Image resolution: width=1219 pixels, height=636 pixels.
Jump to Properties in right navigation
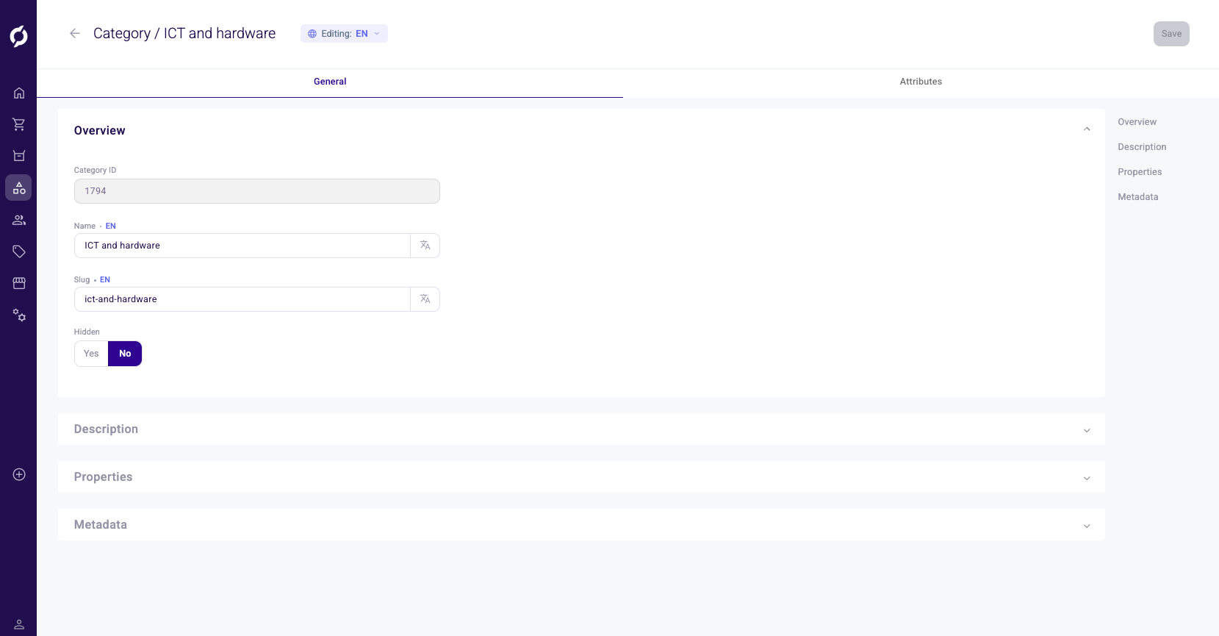point(1140,172)
